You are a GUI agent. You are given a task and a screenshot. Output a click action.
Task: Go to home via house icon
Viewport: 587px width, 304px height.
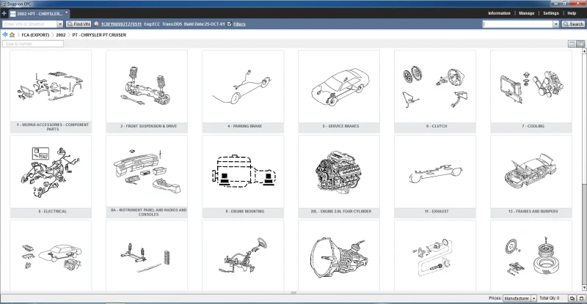coord(12,34)
